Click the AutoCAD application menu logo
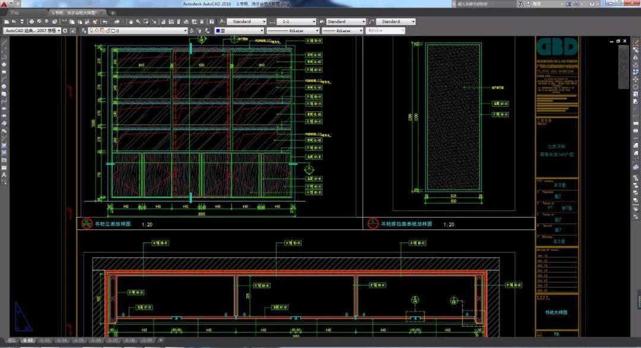The image size is (641, 348). (x=5, y=4)
